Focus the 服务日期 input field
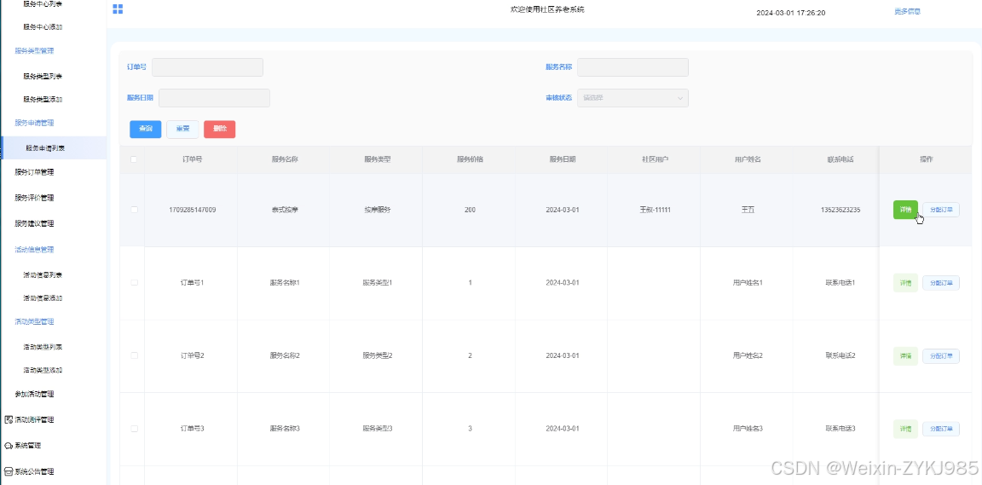Screen dimensions: 982x485 pyautogui.click(x=214, y=98)
